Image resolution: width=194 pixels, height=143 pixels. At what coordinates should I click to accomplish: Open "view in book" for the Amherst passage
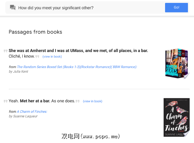(52, 57)
